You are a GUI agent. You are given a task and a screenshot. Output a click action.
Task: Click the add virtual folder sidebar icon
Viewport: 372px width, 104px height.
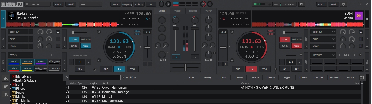pos(5,86)
